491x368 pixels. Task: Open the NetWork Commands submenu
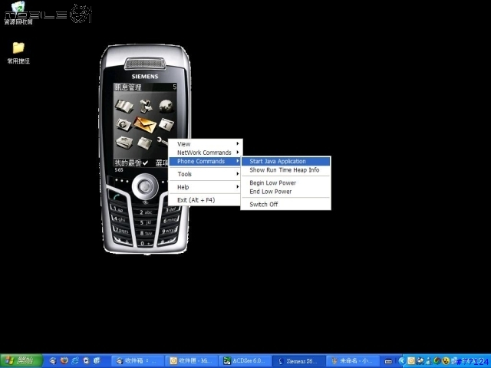tap(206, 153)
